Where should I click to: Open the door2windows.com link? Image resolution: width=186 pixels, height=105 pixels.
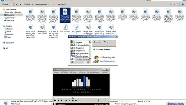pos(108,61)
